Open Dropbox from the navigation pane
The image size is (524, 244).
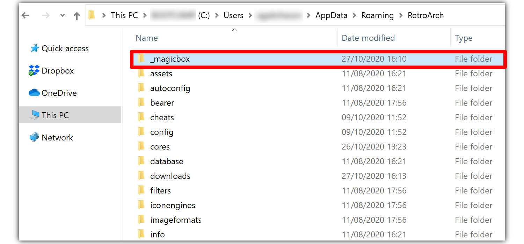[51, 71]
